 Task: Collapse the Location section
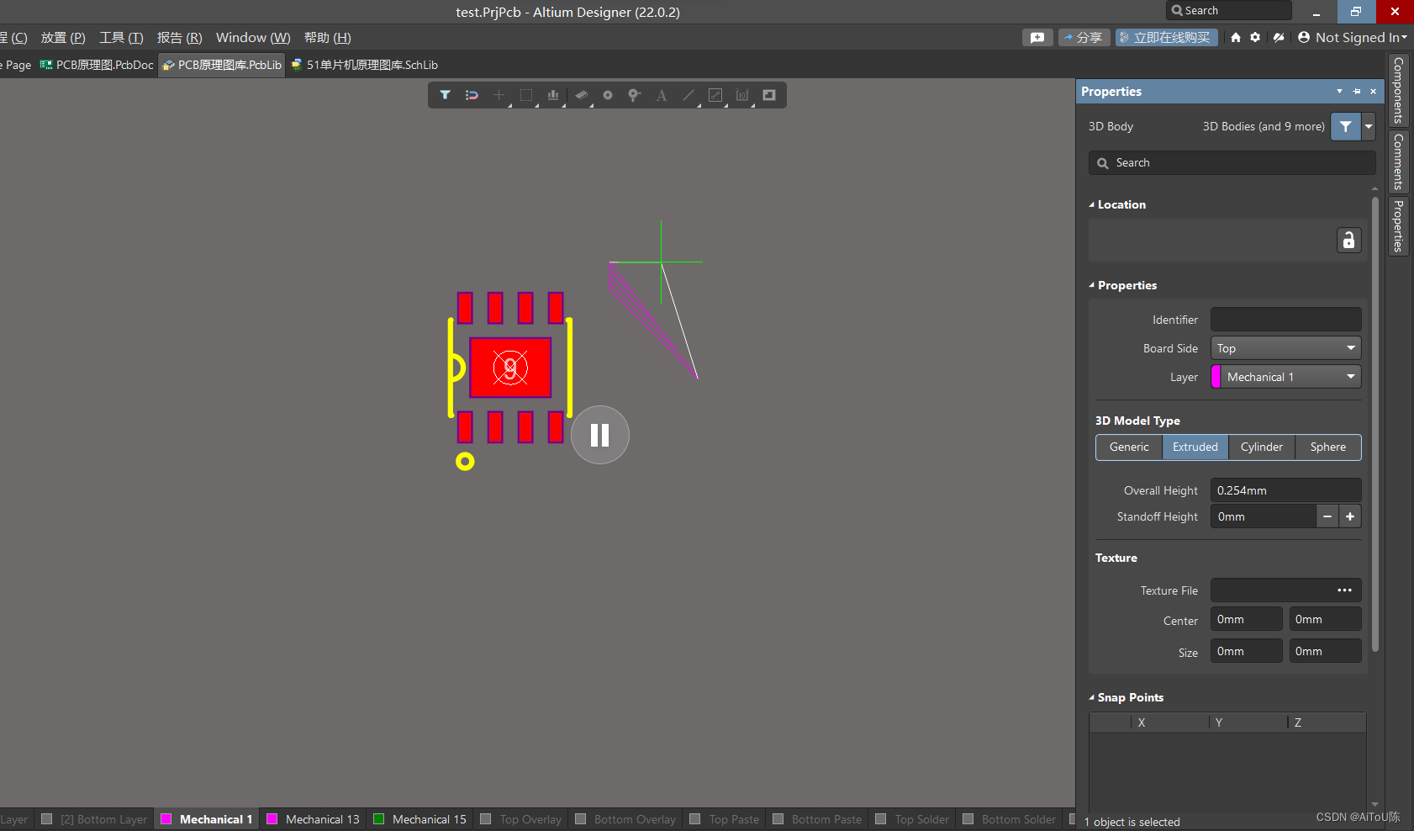pos(1092,204)
